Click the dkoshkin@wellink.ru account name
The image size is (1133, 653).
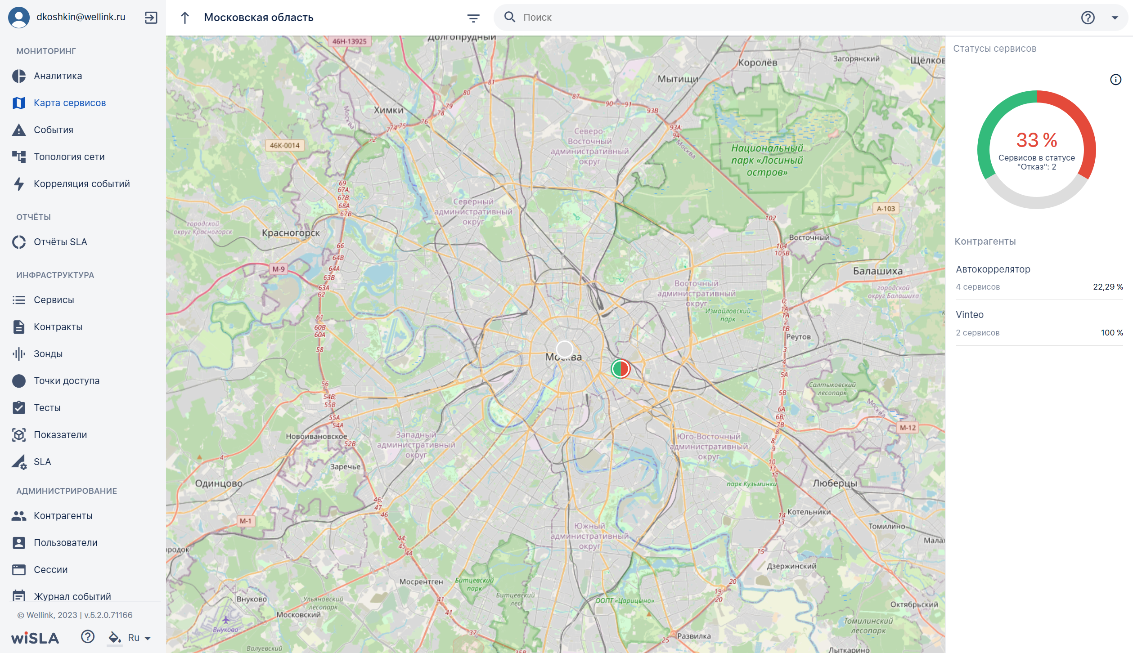pyautogui.click(x=81, y=17)
